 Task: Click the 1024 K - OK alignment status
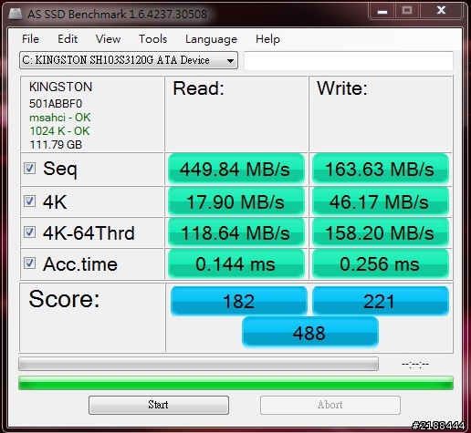[59, 131]
